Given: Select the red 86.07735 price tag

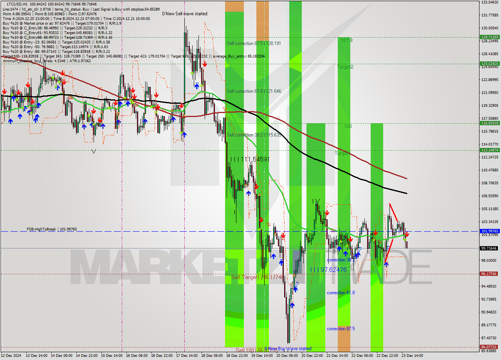Looking at the screenshot, I should coord(490,347).
